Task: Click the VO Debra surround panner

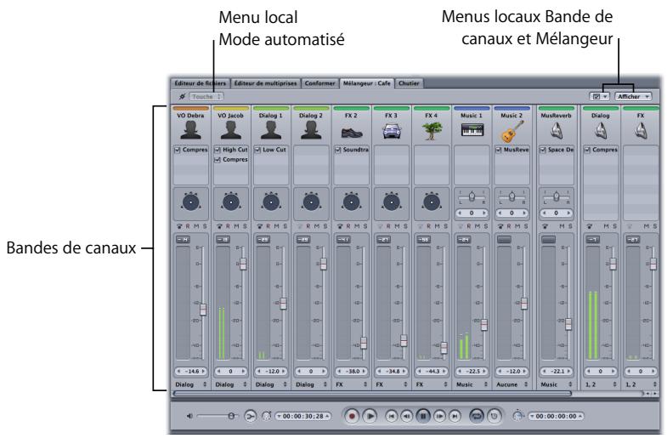Action: [x=190, y=202]
